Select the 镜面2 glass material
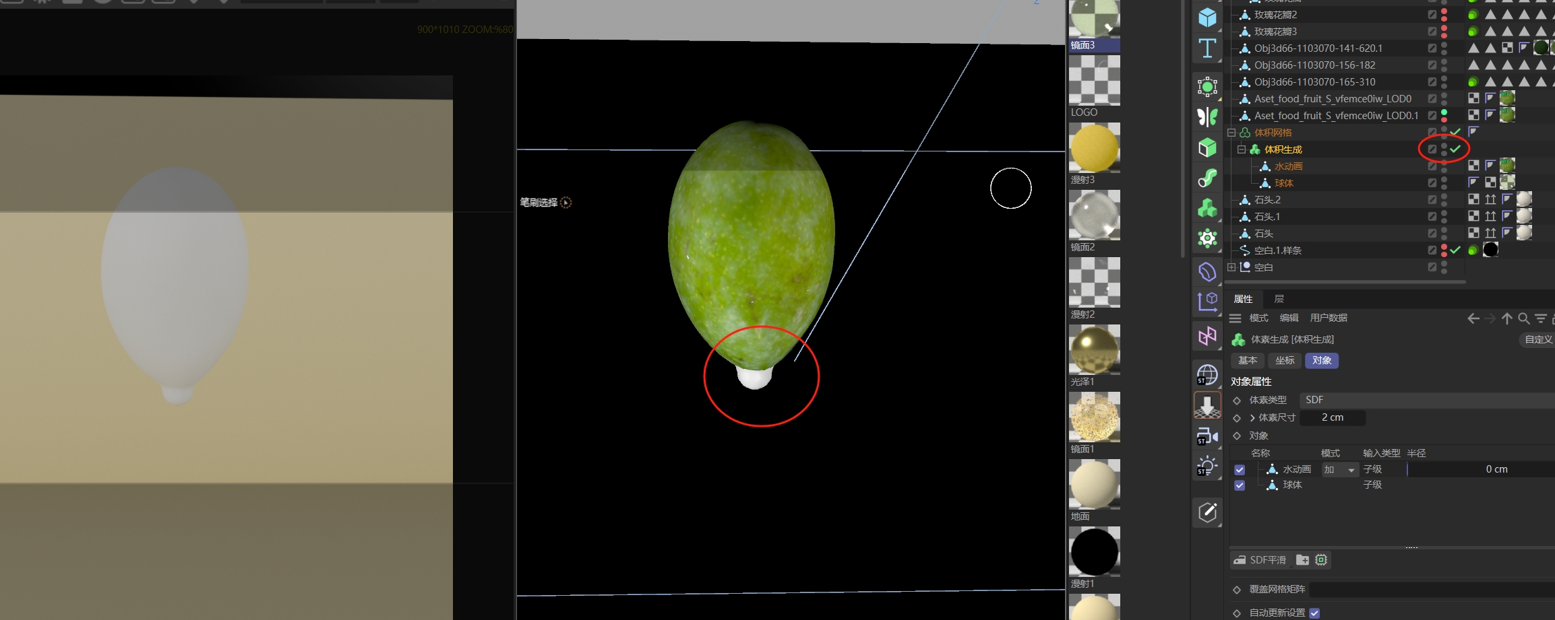The image size is (1555, 620). click(x=1094, y=215)
